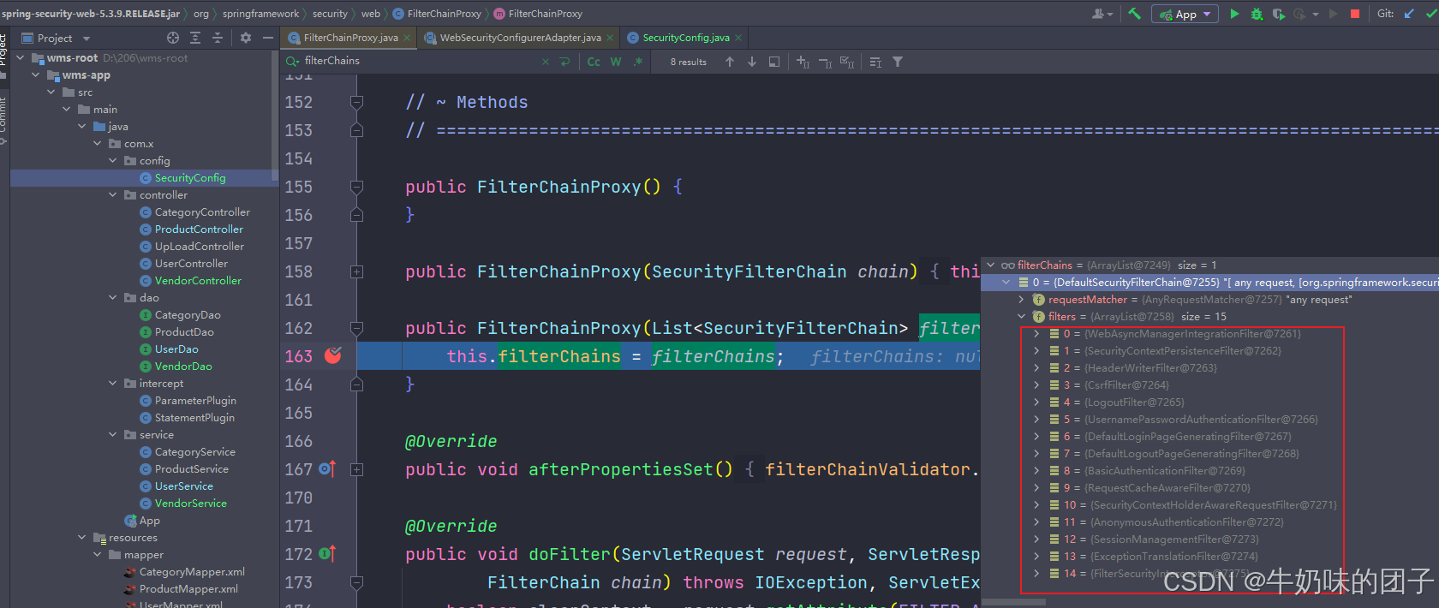Open CategoryMapper.xml file
Viewport: 1439px width, 608px height.
(x=192, y=572)
